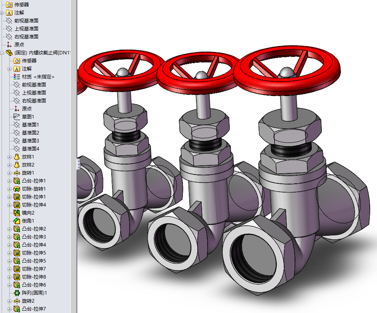Click the valve part's 上视基准面 plane icon
The width and height of the screenshot is (377, 313).
click(17, 92)
